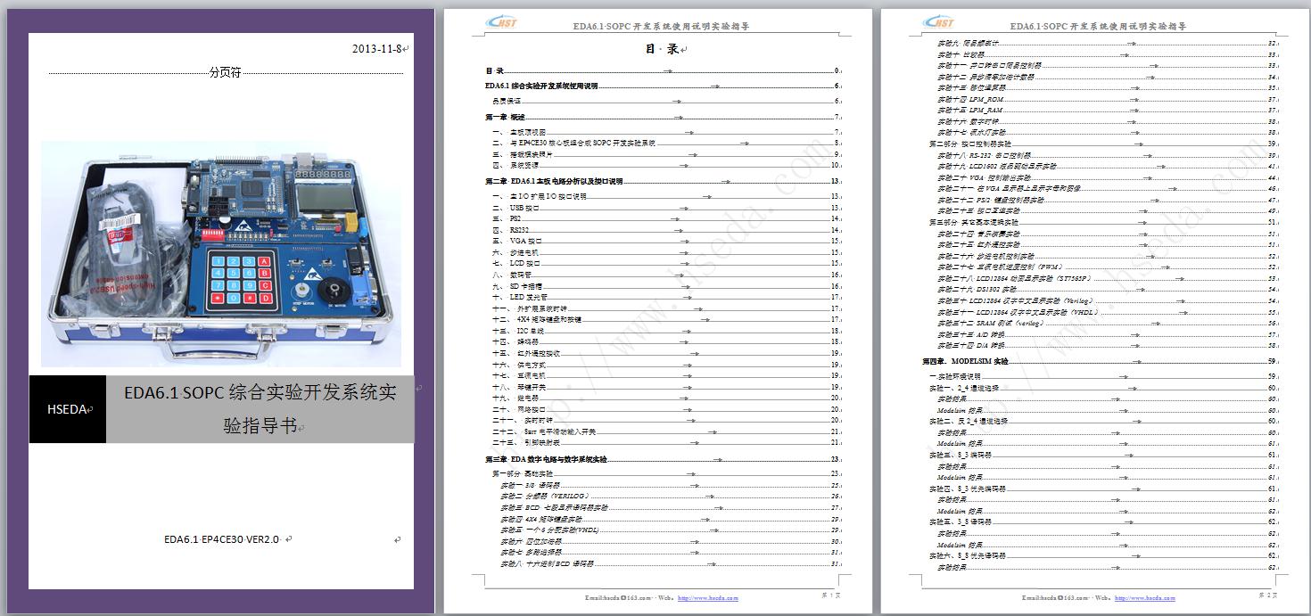The height and width of the screenshot is (616, 1311).
Task: Open the www.hseda.com link in page 2 footer
Action: pos(1145,598)
